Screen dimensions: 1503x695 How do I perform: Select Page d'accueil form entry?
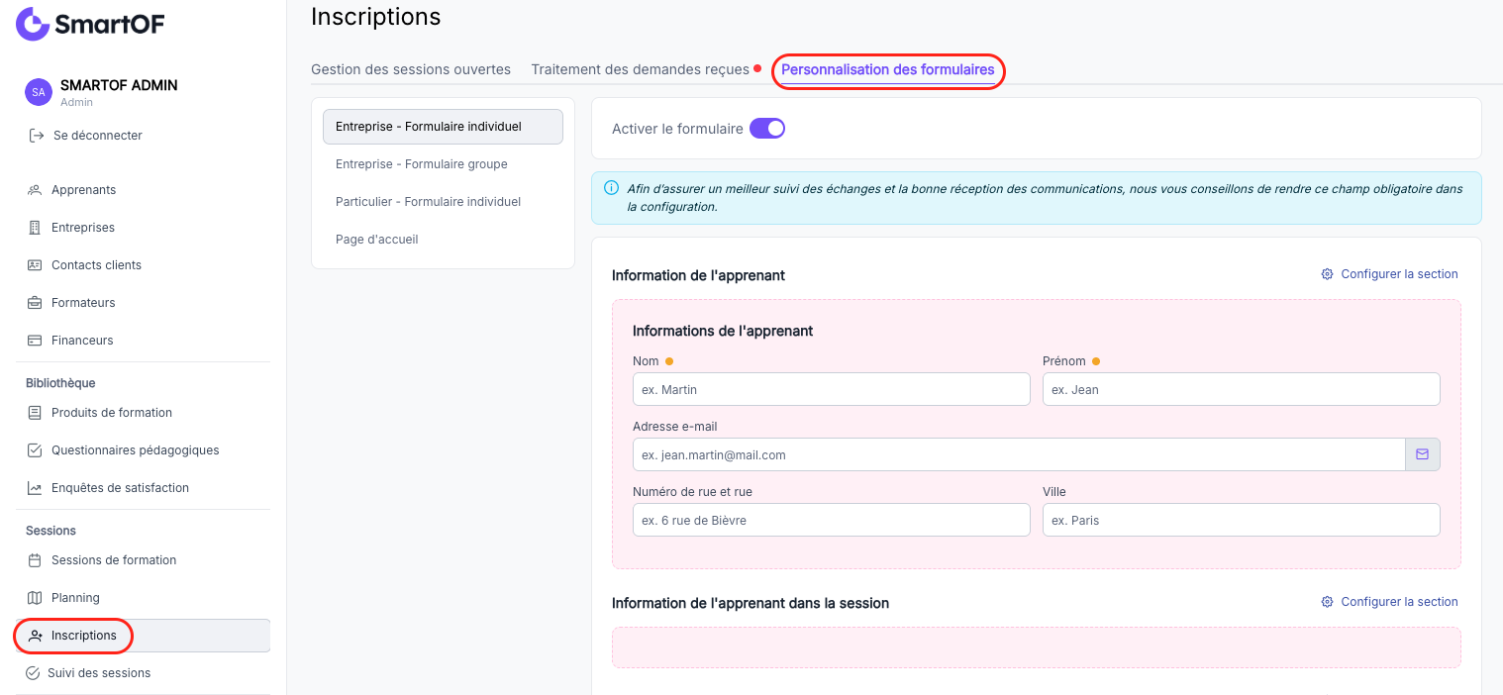coord(443,240)
